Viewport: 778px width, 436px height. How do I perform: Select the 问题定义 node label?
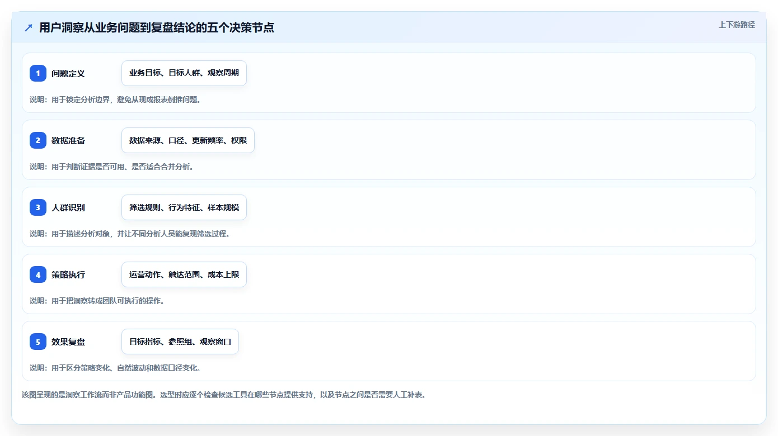tap(68, 73)
